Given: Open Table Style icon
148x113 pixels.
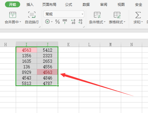Looking at the screenshot, I should (117, 15).
